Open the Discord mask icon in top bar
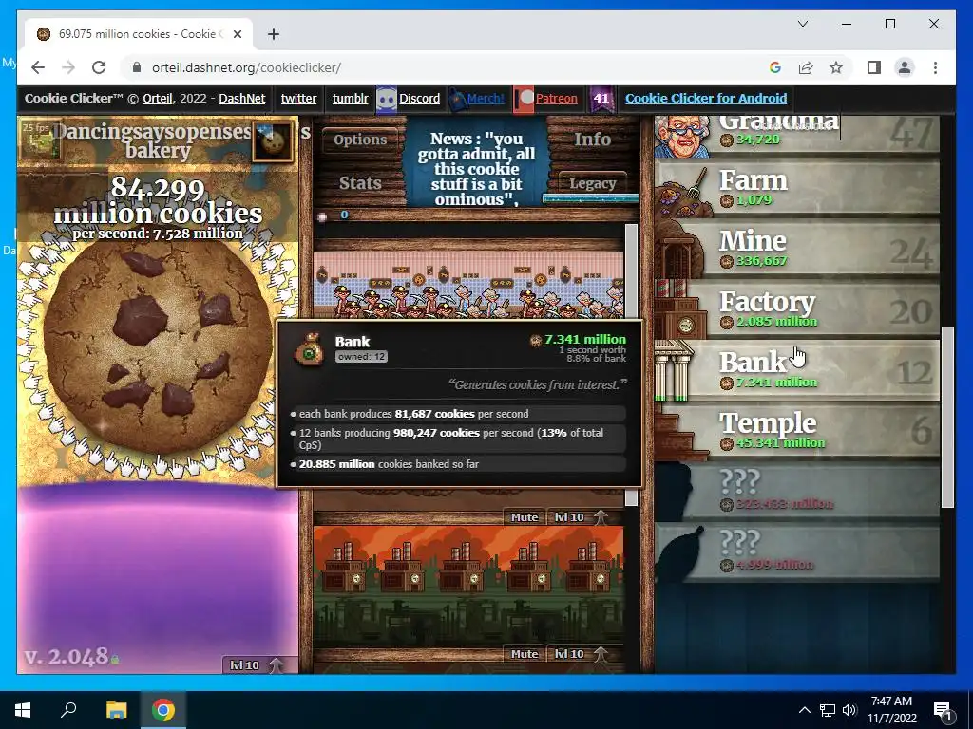This screenshot has height=729, width=973. tap(387, 99)
